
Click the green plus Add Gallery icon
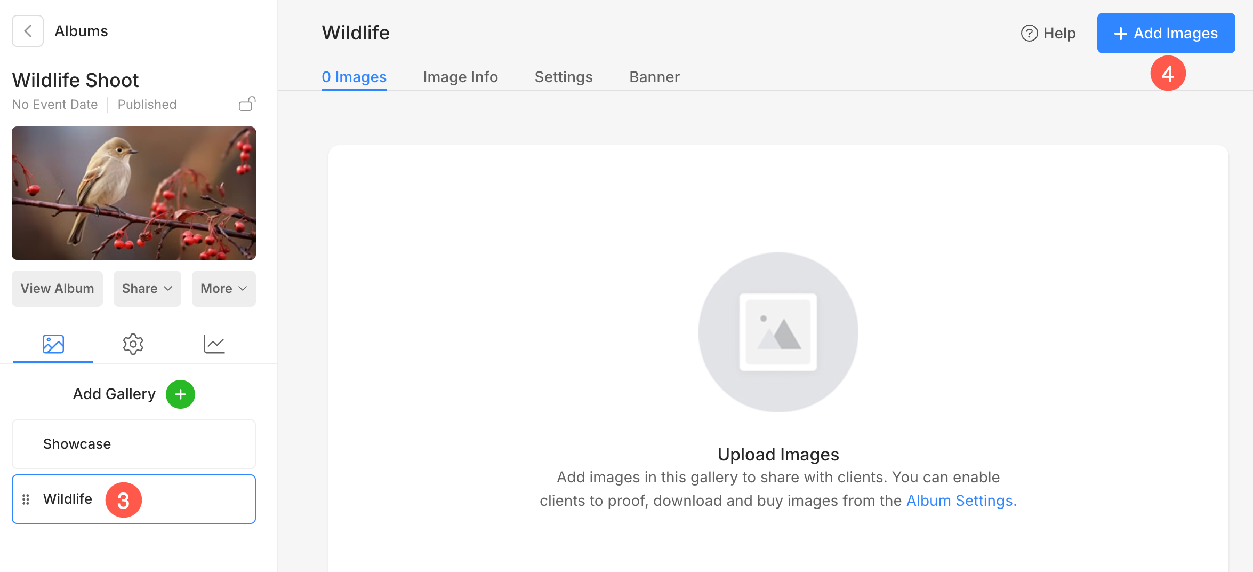tap(180, 394)
